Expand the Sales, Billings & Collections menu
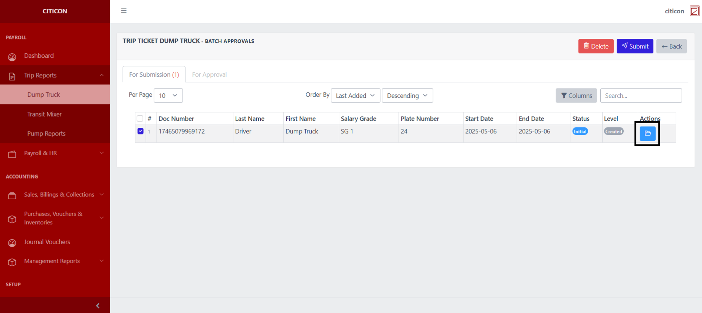Screen dimensions: 702x313 59,195
